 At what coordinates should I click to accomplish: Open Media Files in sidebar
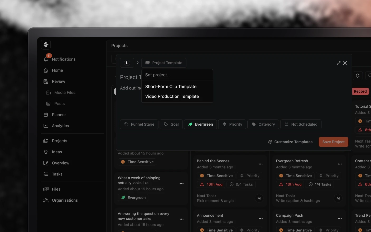tap(65, 93)
